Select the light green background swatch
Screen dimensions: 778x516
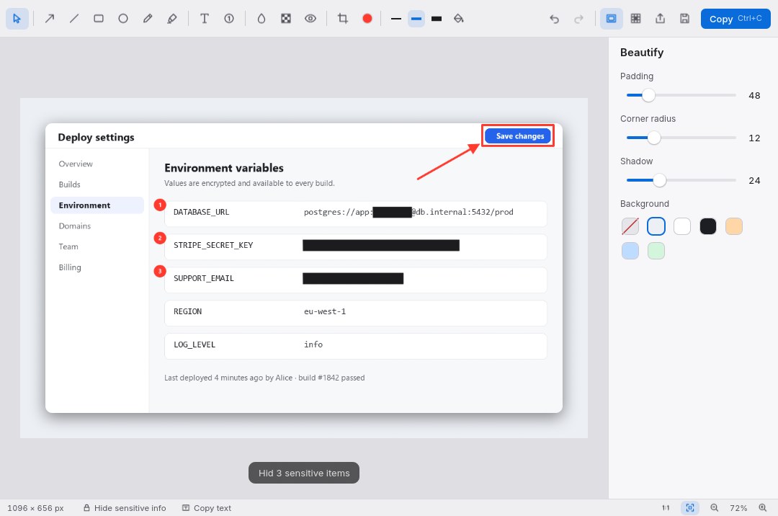point(656,251)
